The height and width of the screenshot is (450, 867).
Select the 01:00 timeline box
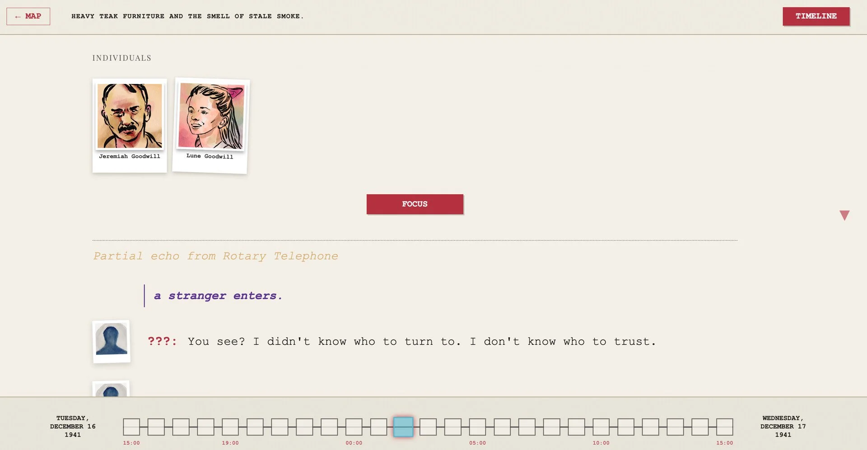pyautogui.click(x=378, y=427)
